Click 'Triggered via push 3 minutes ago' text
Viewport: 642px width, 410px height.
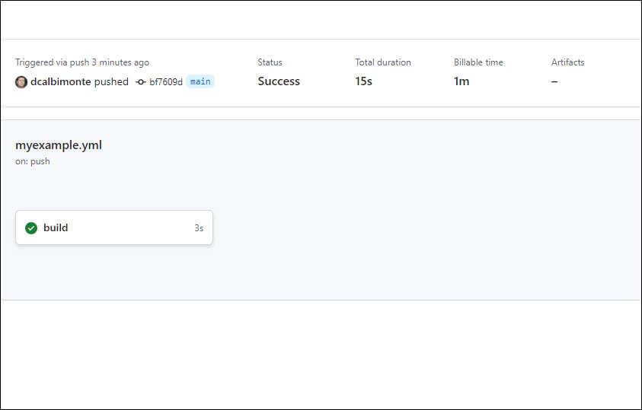[x=82, y=62]
